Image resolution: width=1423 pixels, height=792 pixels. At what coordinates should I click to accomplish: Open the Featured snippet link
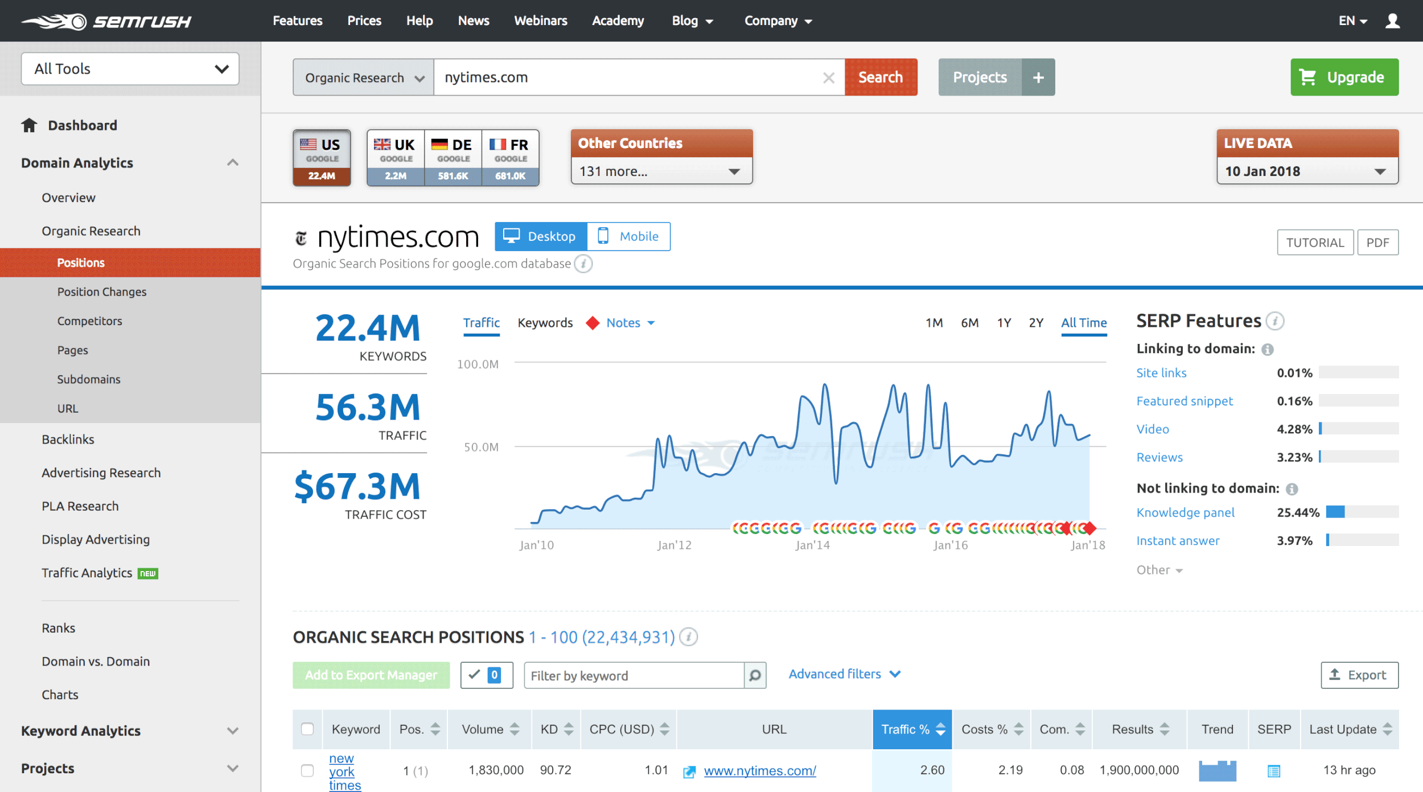[x=1184, y=401]
